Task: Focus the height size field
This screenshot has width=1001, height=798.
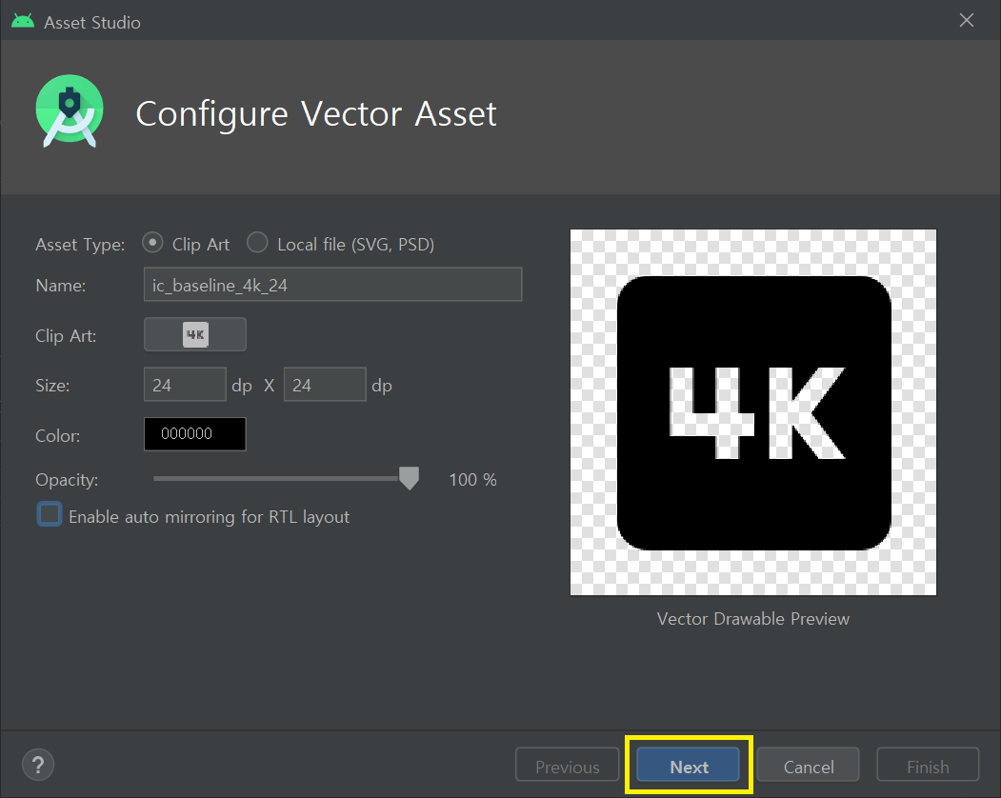Action: [x=325, y=386]
